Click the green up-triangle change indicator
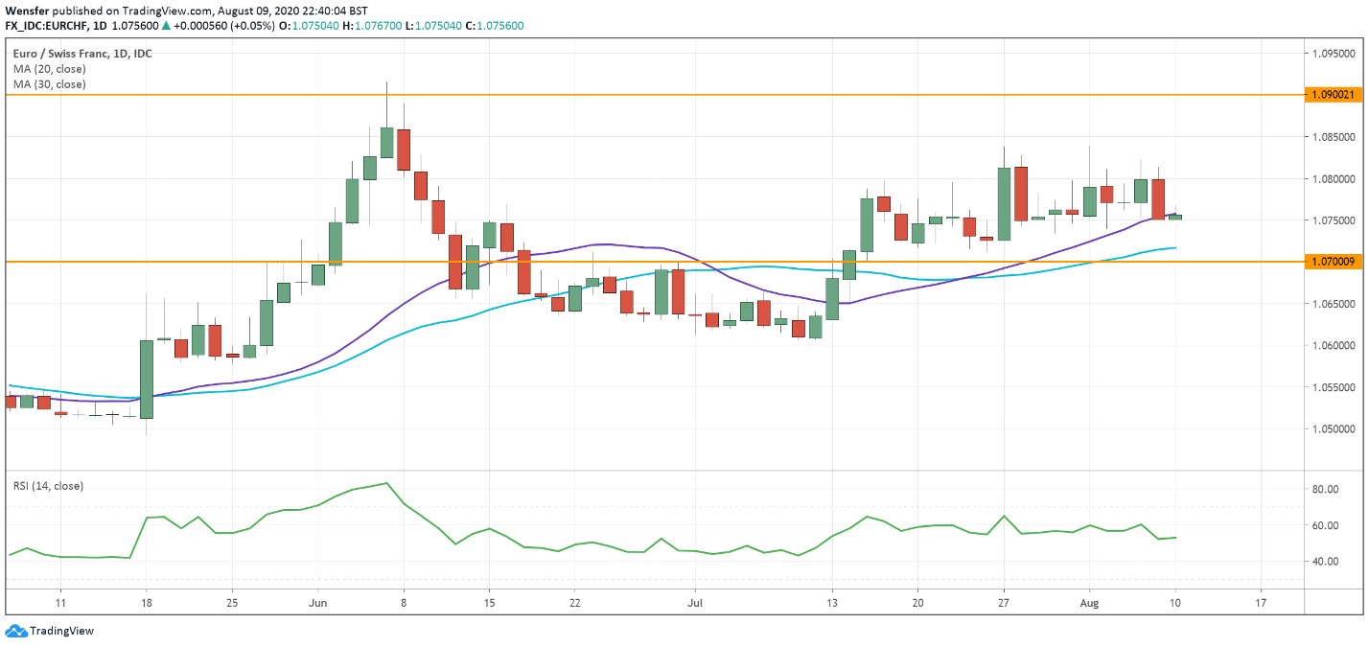The image size is (1369, 647). pos(164,26)
